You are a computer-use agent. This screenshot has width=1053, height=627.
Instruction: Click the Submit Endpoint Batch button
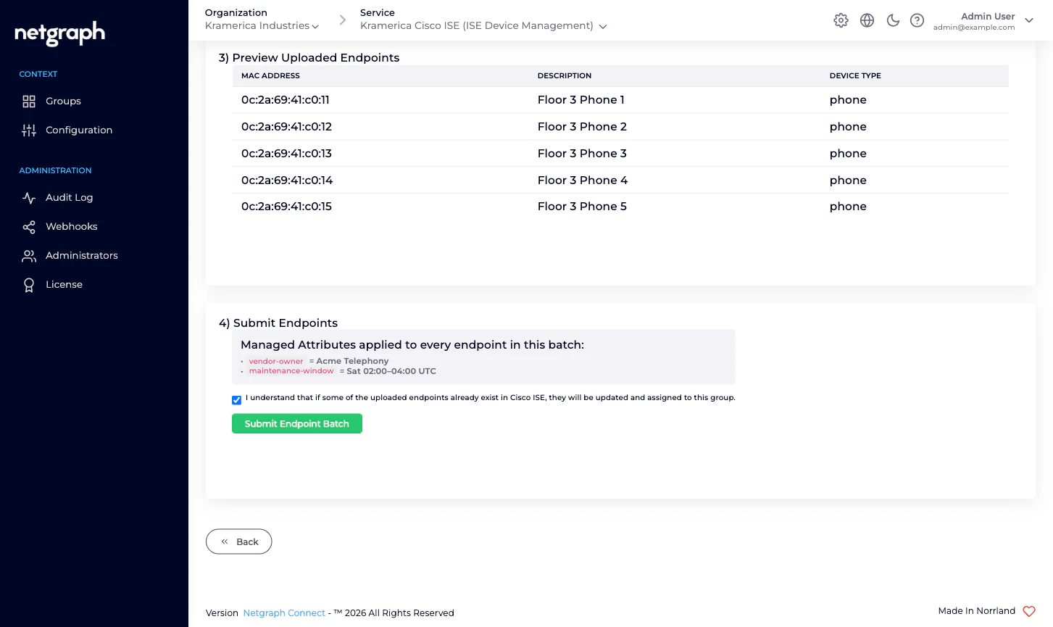coord(296,423)
